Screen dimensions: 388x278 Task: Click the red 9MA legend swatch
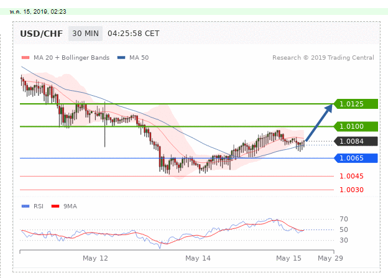tap(55, 206)
